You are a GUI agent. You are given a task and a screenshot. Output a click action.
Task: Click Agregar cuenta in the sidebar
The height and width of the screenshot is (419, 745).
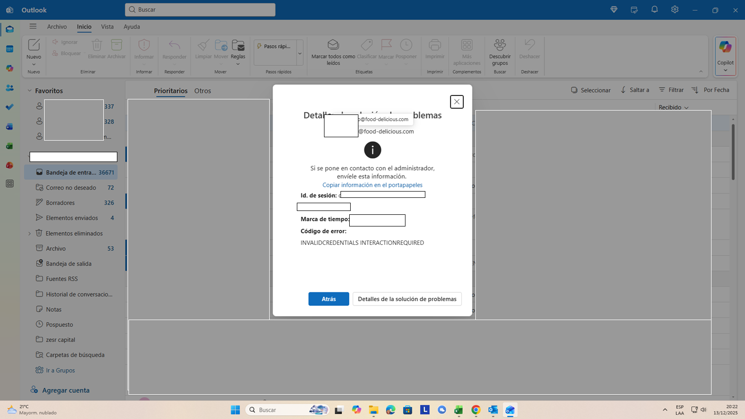pyautogui.click(x=60, y=390)
